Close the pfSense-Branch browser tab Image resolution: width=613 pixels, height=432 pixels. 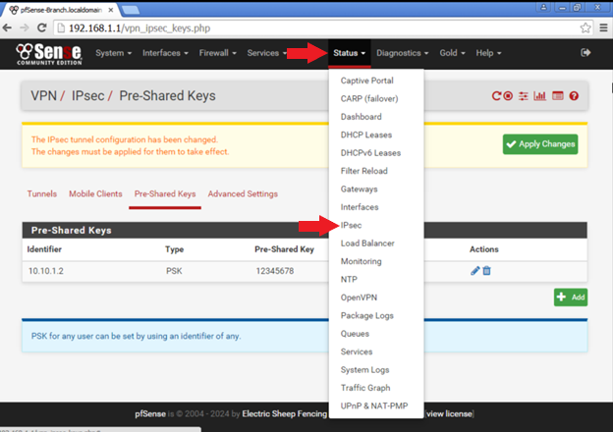coord(111,10)
